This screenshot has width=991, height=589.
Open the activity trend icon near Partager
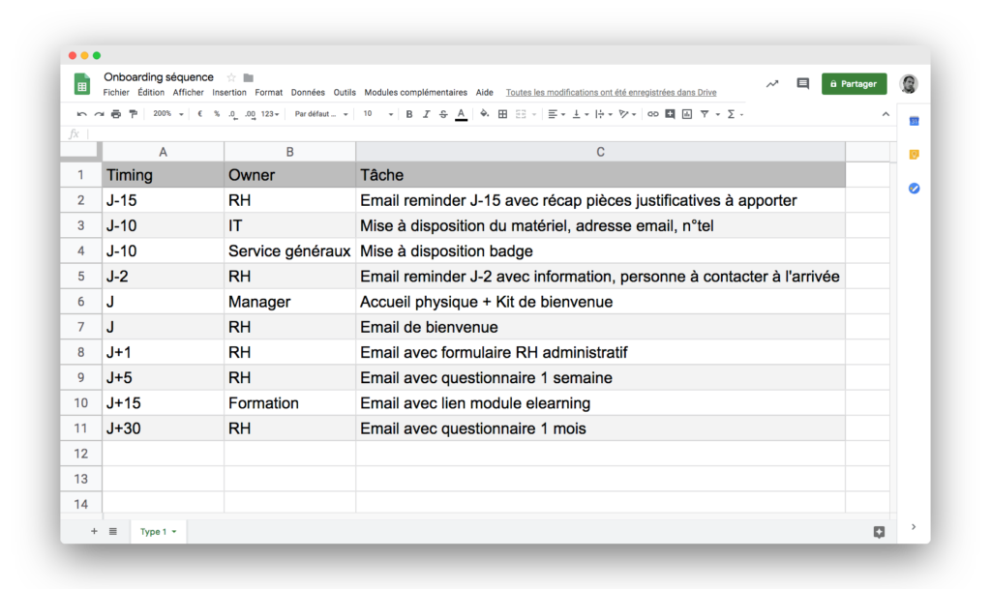[x=772, y=84]
